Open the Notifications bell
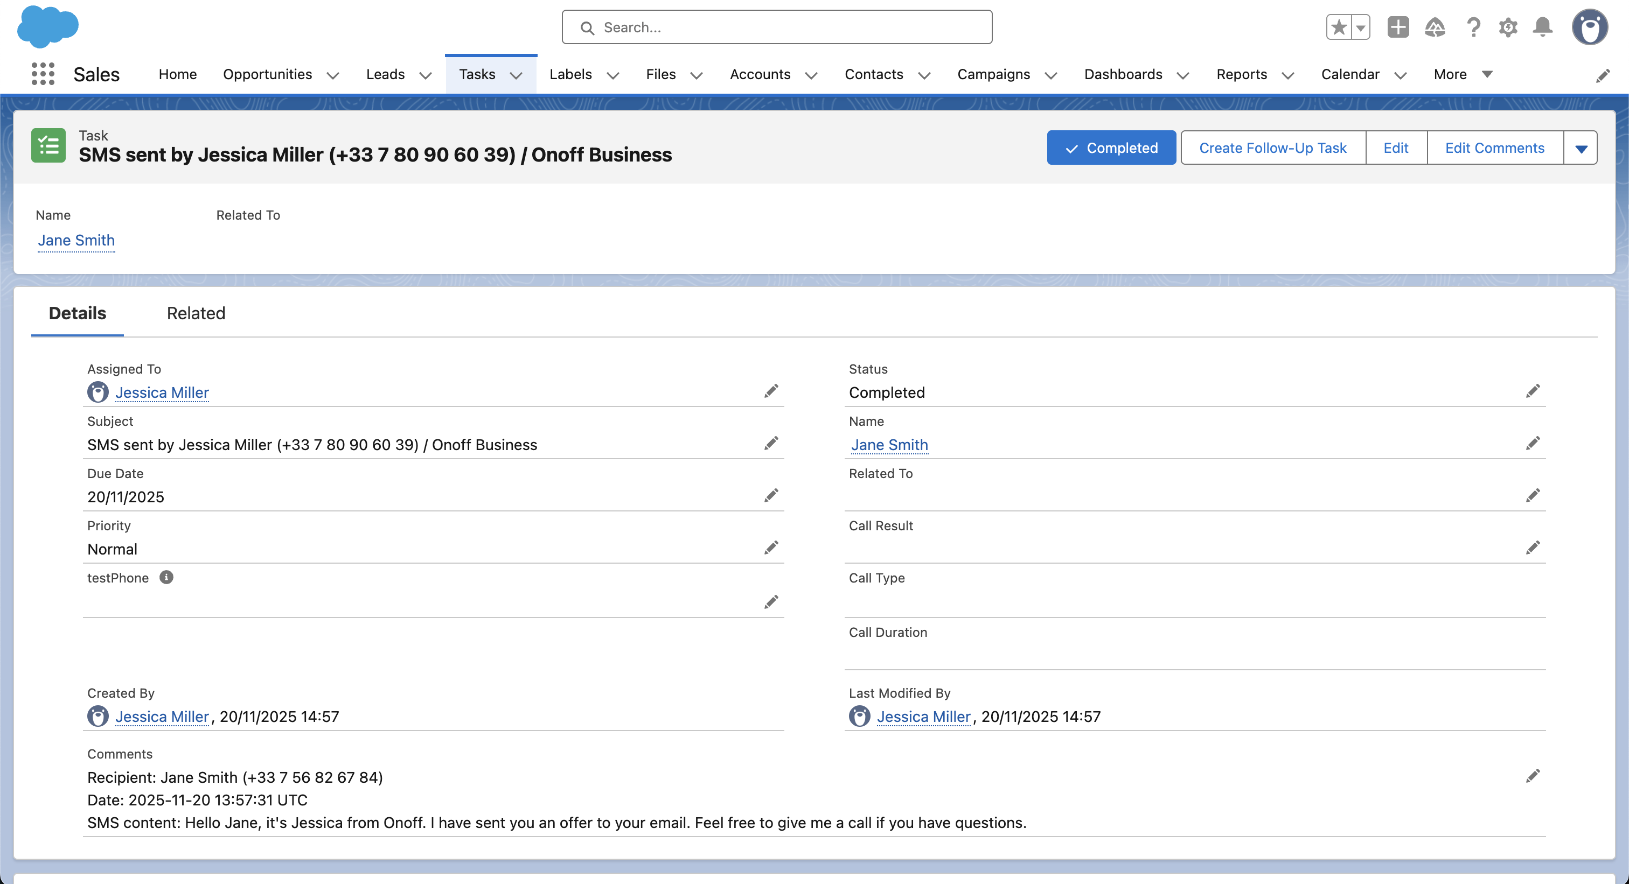The width and height of the screenshot is (1629, 884). pos(1543,27)
